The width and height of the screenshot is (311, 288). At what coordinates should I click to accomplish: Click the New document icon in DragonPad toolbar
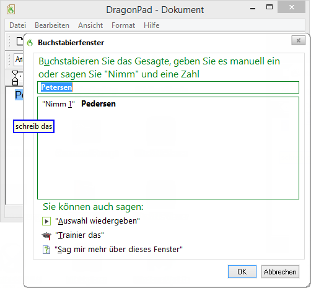click(x=20, y=41)
